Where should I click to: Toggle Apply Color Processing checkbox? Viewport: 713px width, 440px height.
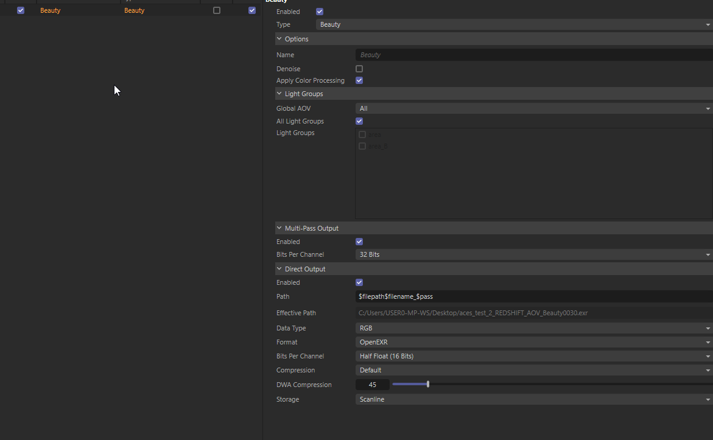click(x=359, y=80)
